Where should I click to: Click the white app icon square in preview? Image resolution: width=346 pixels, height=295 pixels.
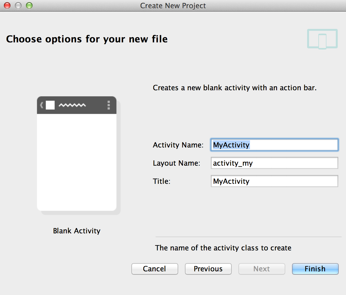pyautogui.click(x=50, y=105)
